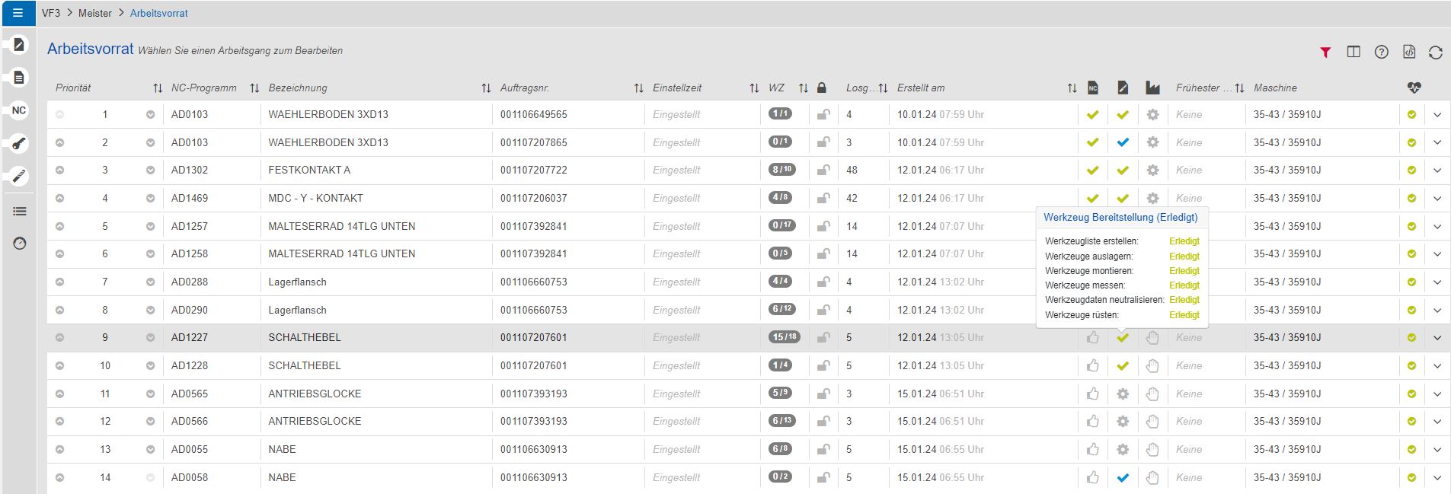Expand the row details for AD0103 priority 1
The image size is (1451, 494).
point(1437,115)
